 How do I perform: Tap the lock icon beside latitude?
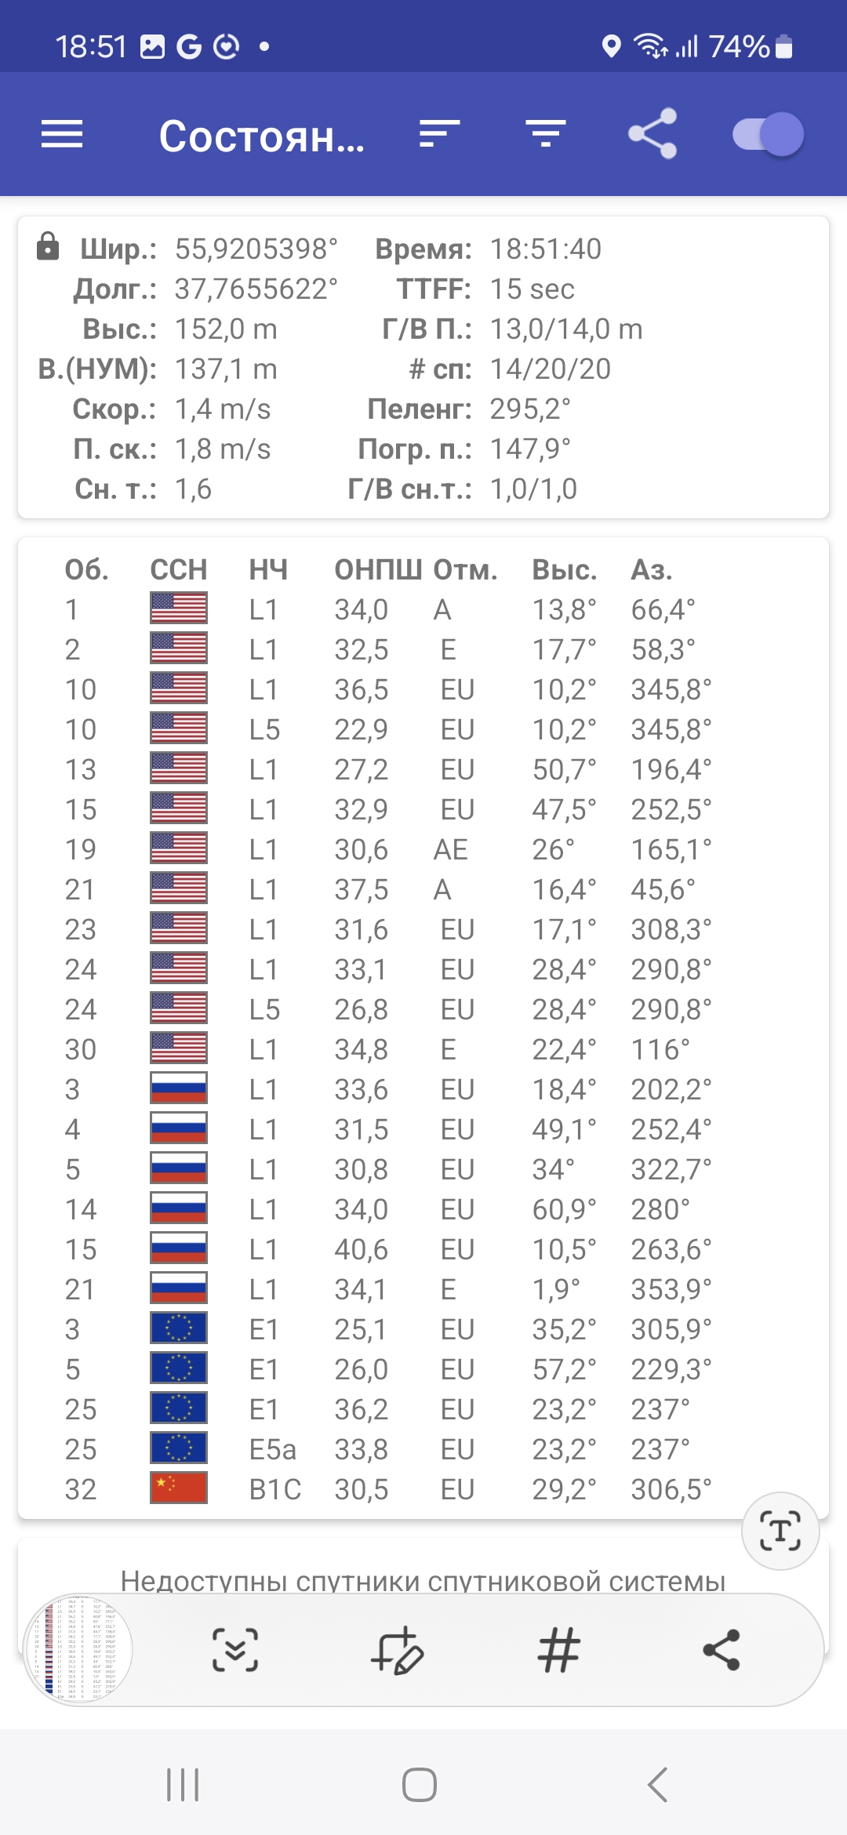[x=48, y=247]
